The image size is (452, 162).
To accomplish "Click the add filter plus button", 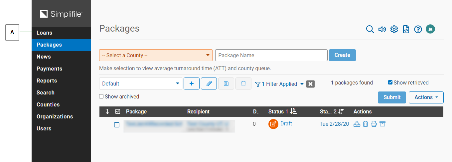I will click(x=192, y=83).
